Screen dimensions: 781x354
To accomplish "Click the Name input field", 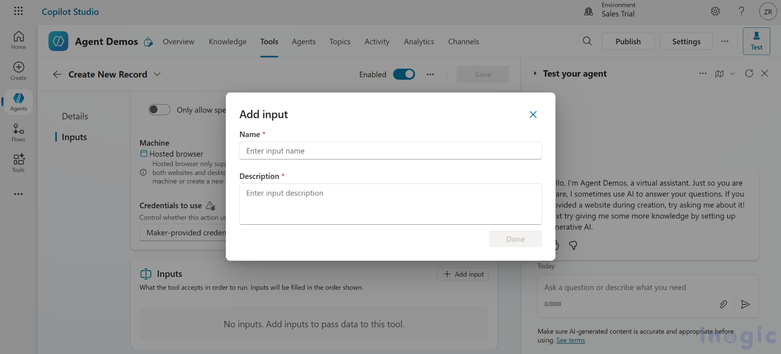I will pos(390,151).
